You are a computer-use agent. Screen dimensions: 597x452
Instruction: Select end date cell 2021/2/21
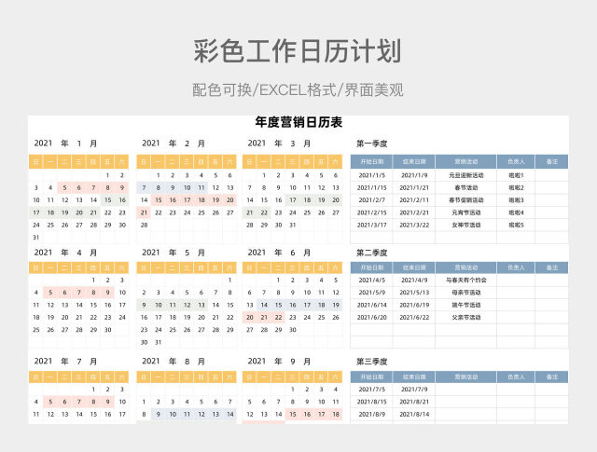tap(414, 212)
